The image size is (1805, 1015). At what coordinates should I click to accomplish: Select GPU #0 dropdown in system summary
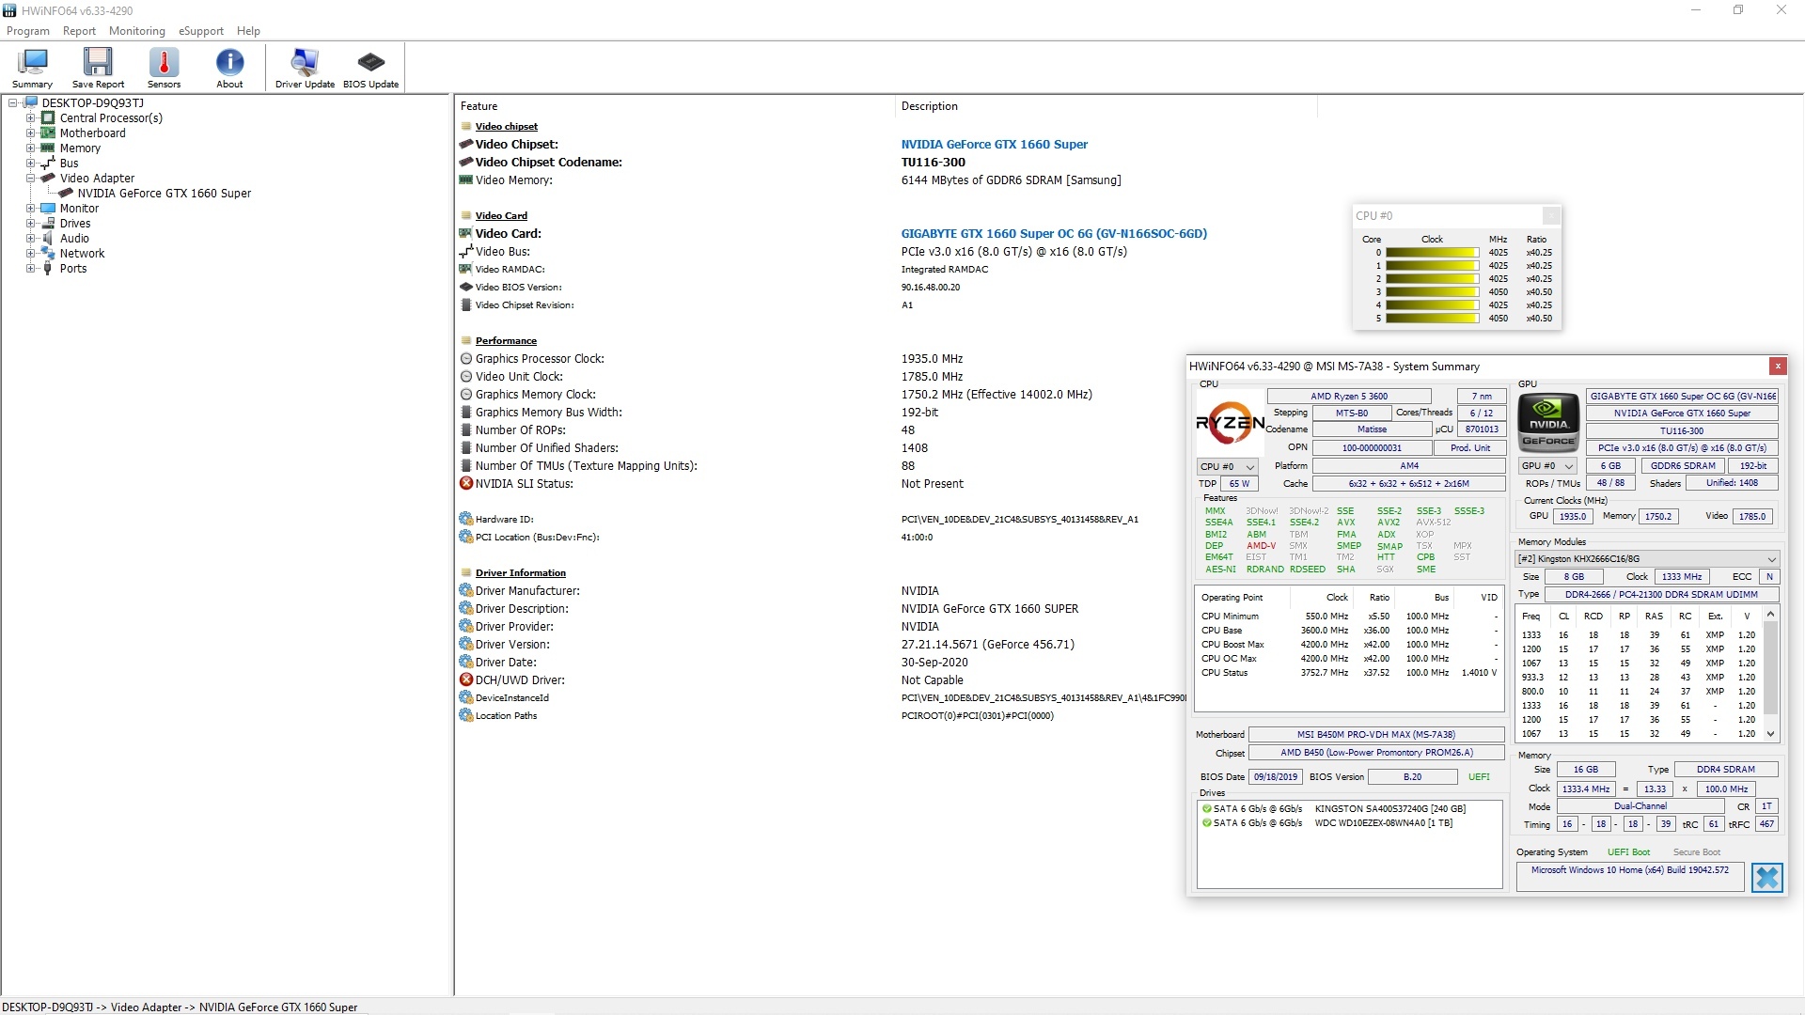1546,465
